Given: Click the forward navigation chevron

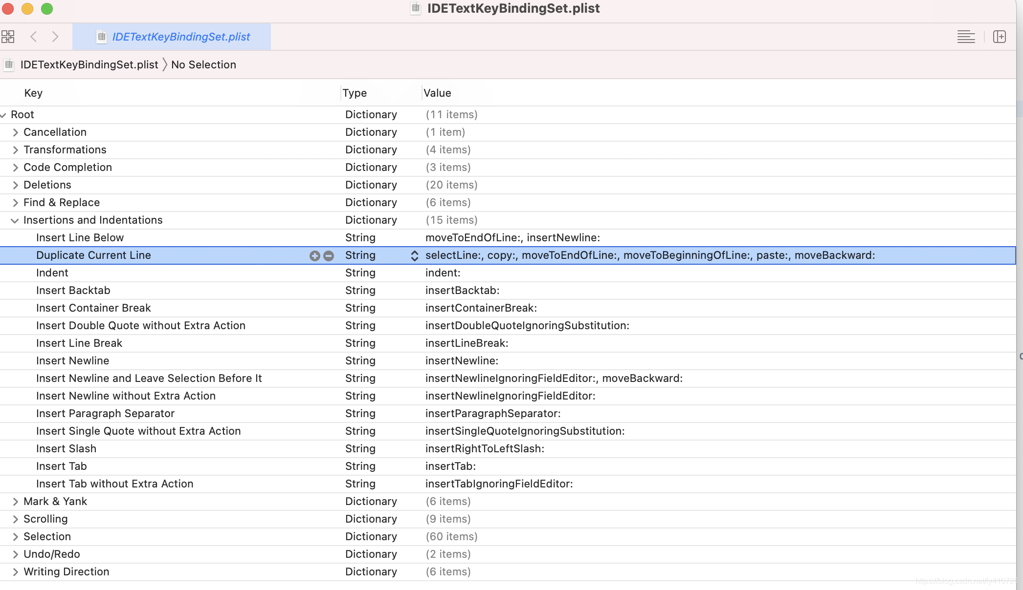Looking at the screenshot, I should (55, 36).
